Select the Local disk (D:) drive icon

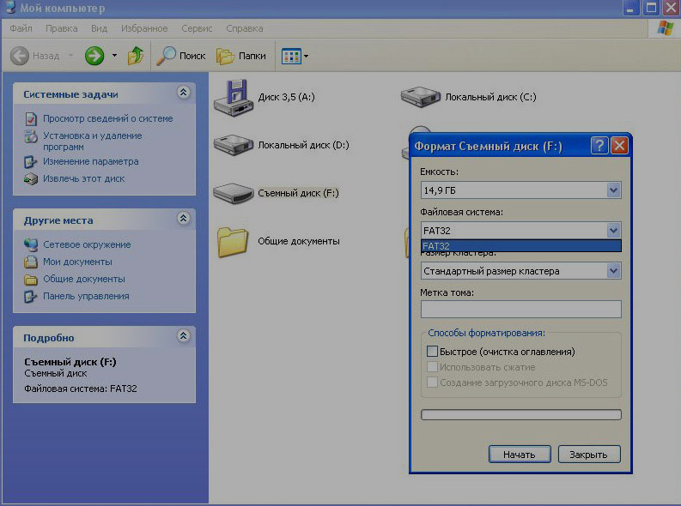coord(230,145)
